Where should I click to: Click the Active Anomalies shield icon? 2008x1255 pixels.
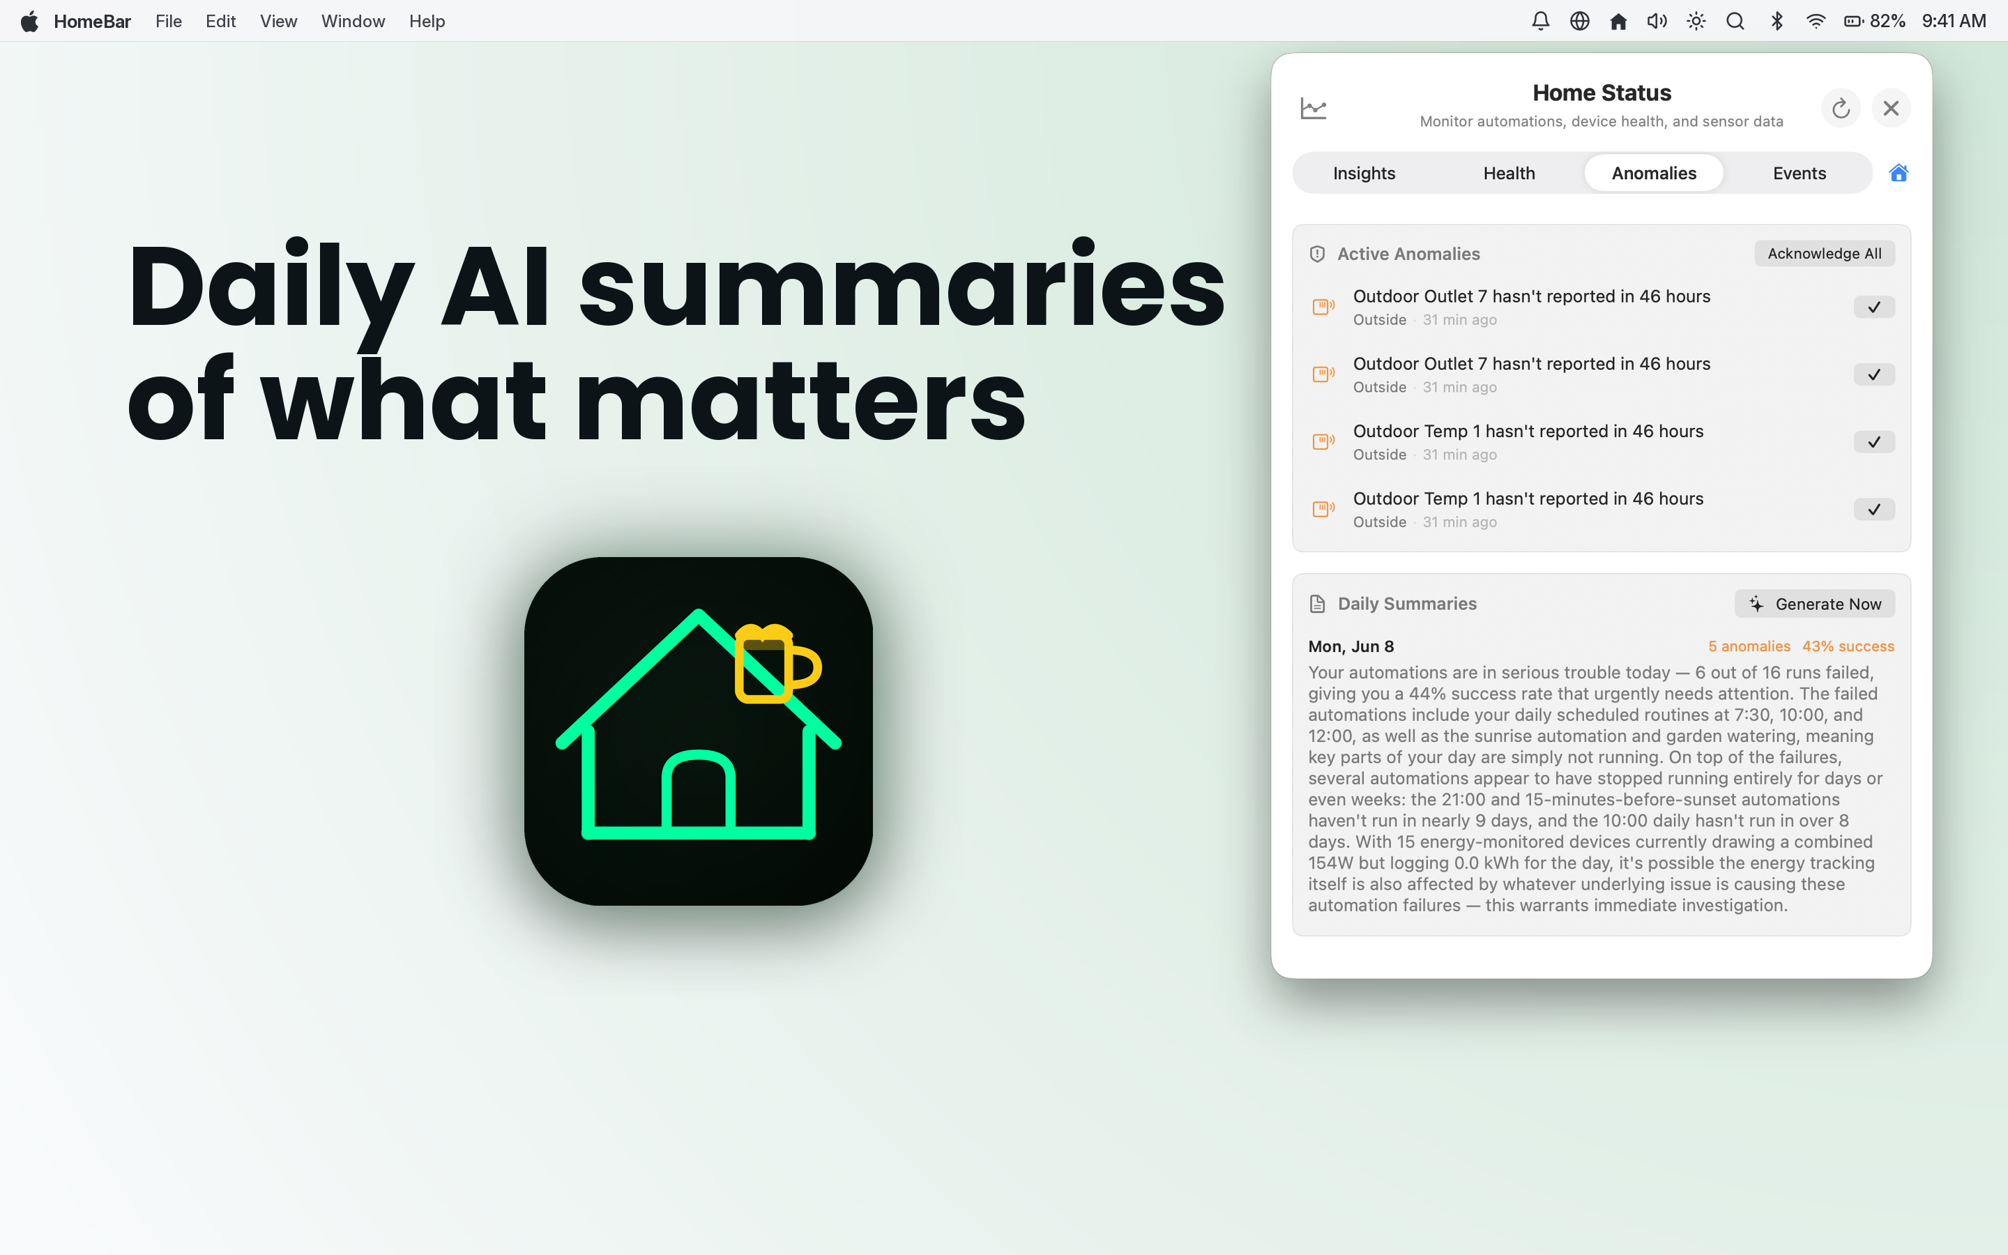[1317, 254]
